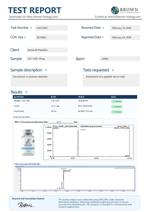Click the MALDI-MS method cell
Image resolution: width=150 pixels, height=212 pixels.
[x=83, y=101]
